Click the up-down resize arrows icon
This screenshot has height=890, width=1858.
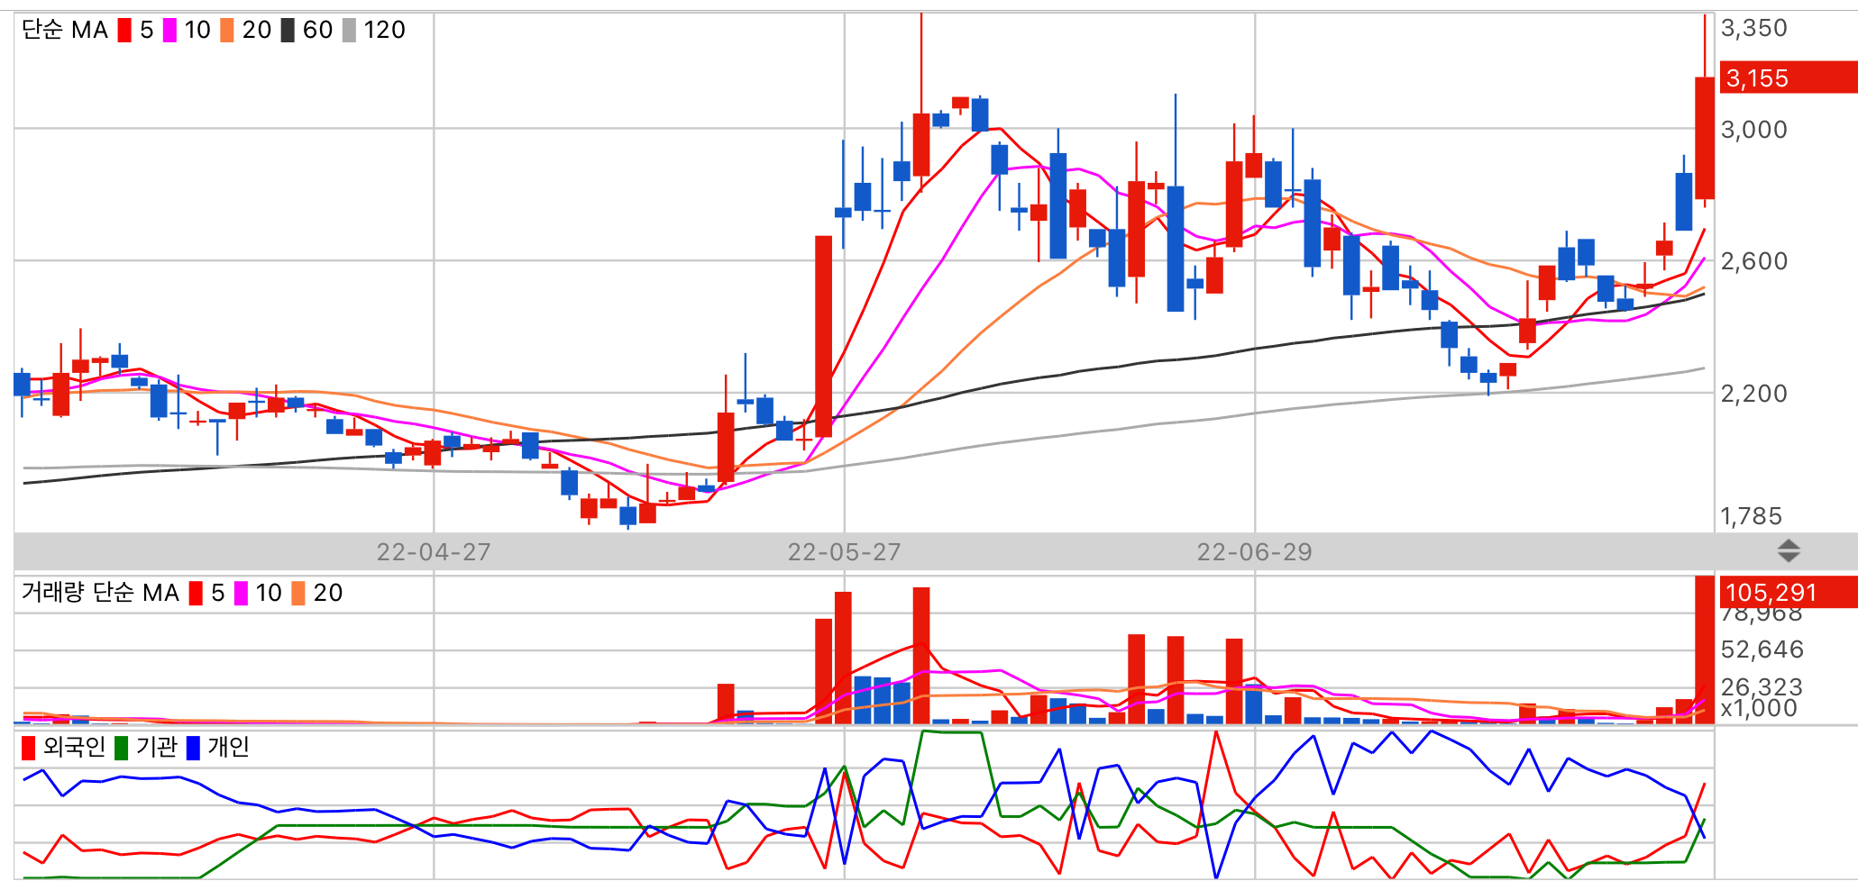[x=1789, y=550]
